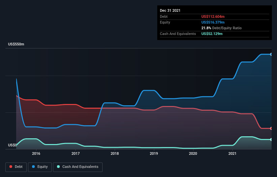Click the 2021 axis label
Screen dimensions: 277x177
(232, 153)
